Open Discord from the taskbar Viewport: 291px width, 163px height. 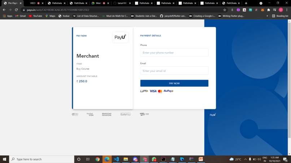point(135,159)
